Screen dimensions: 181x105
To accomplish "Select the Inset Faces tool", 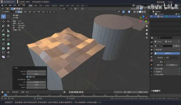I will 8,36.
